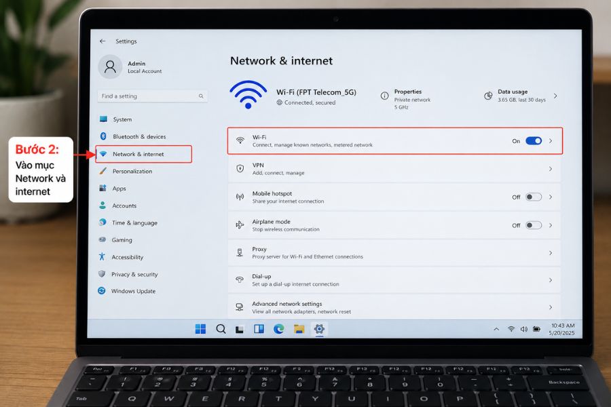Open the Dial-up internet connection row

394,279
